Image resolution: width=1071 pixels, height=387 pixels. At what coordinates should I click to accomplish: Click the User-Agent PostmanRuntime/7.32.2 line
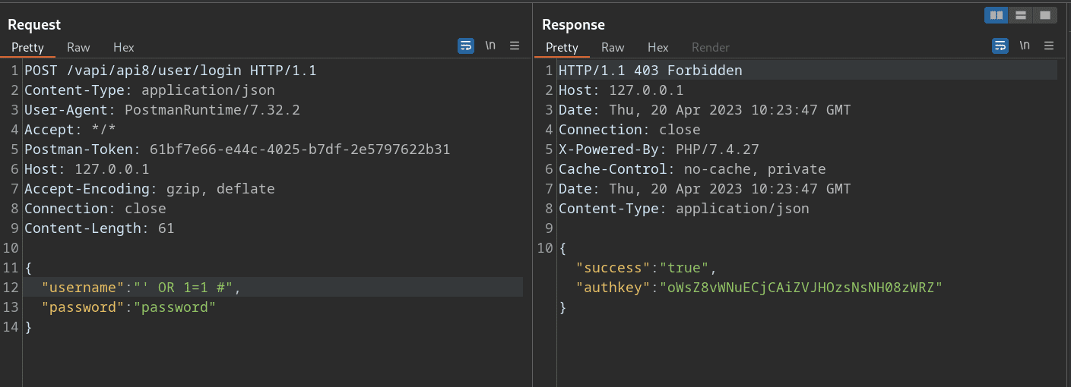pos(162,110)
